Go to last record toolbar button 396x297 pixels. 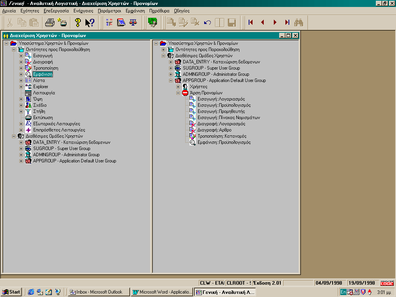pyautogui.click(x=287, y=22)
